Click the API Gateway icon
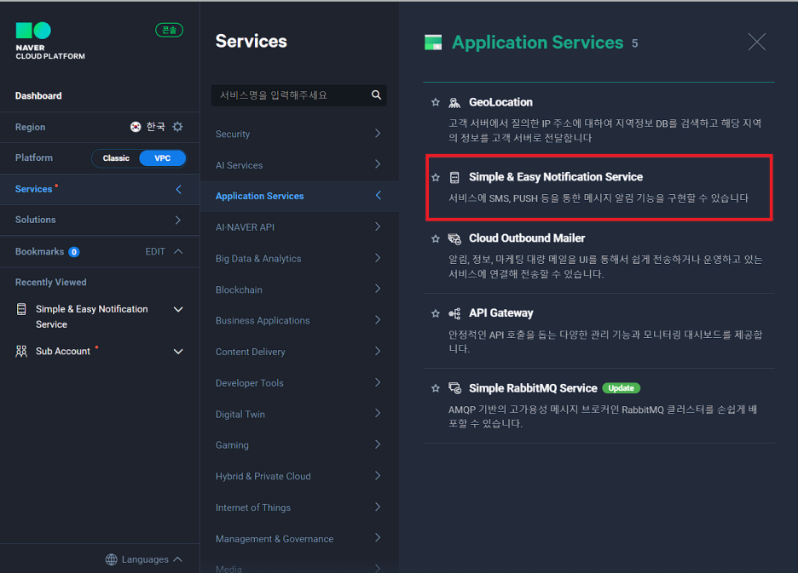798x573 pixels. point(454,313)
